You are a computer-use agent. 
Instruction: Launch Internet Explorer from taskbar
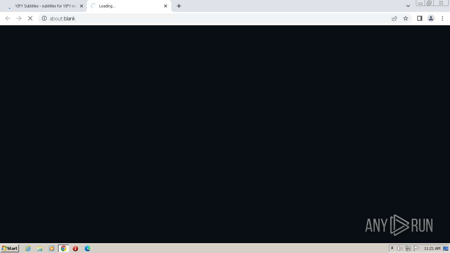click(x=28, y=248)
